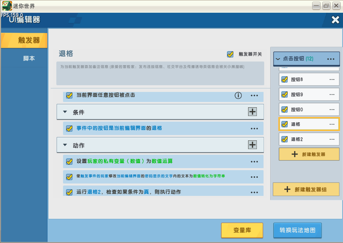This screenshot has width=343, height=243.
Task: Add a new action with 动作 plus button
Action: tap(252, 145)
